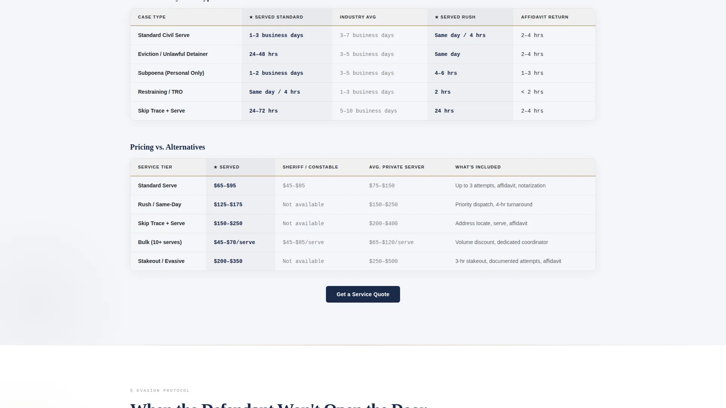The image size is (726, 408).
Task: Click Up to 3 attempts, affidavit, notarization text
Action: click(x=500, y=185)
